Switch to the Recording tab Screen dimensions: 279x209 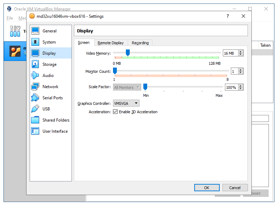(x=140, y=43)
